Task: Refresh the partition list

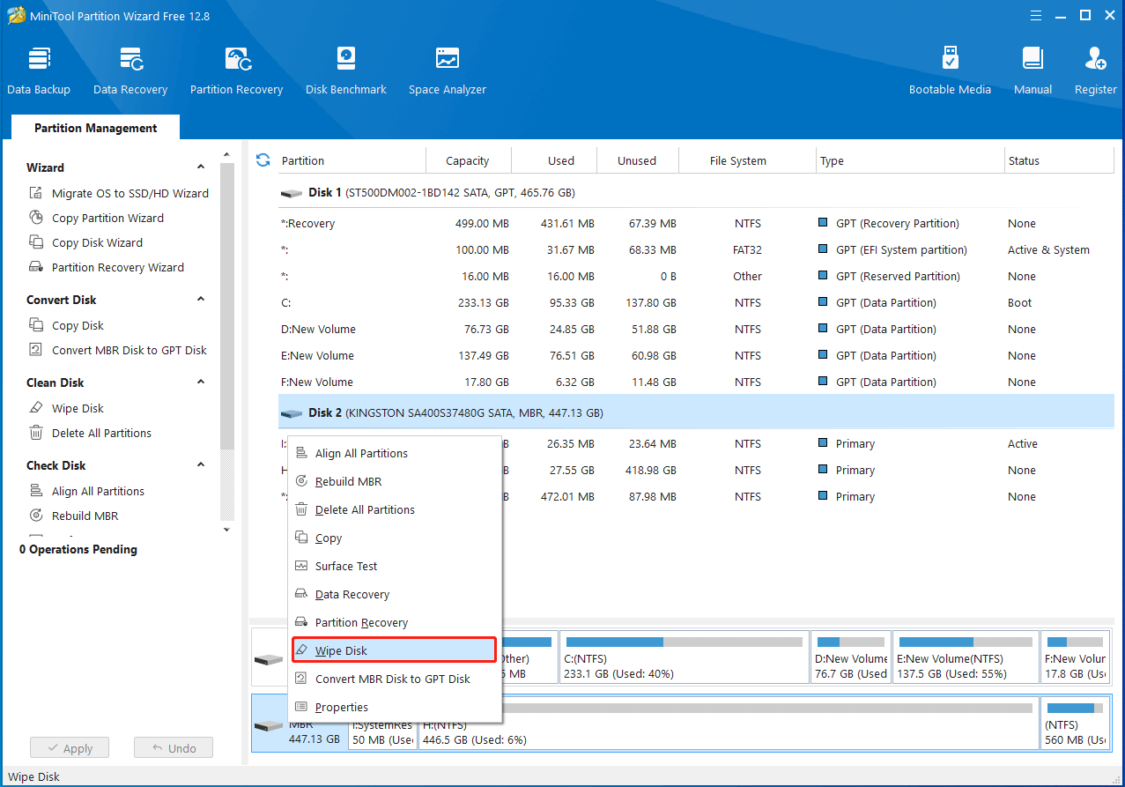Action: 263,160
